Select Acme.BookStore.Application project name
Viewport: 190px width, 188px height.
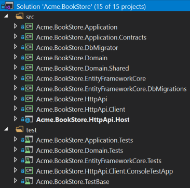pos(77,28)
